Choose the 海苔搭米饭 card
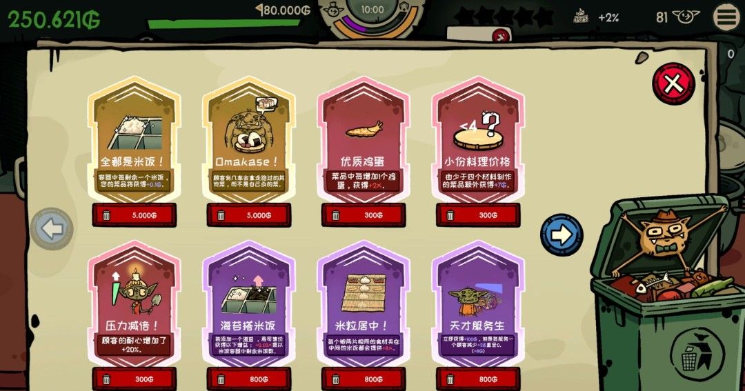 [x=249, y=304]
